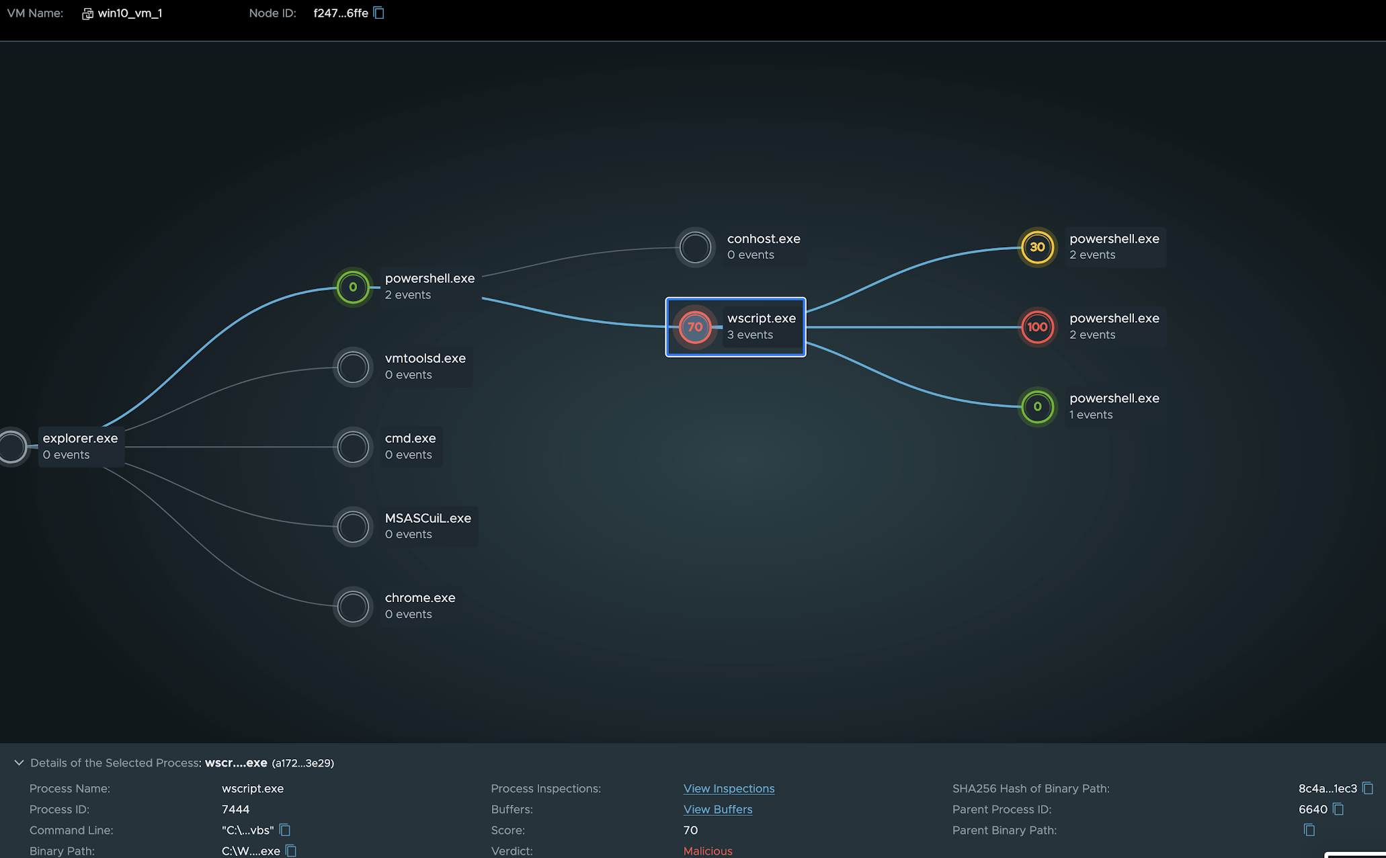Copy the Command Line value
Screen dimensions: 1386x858
point(285,830)
